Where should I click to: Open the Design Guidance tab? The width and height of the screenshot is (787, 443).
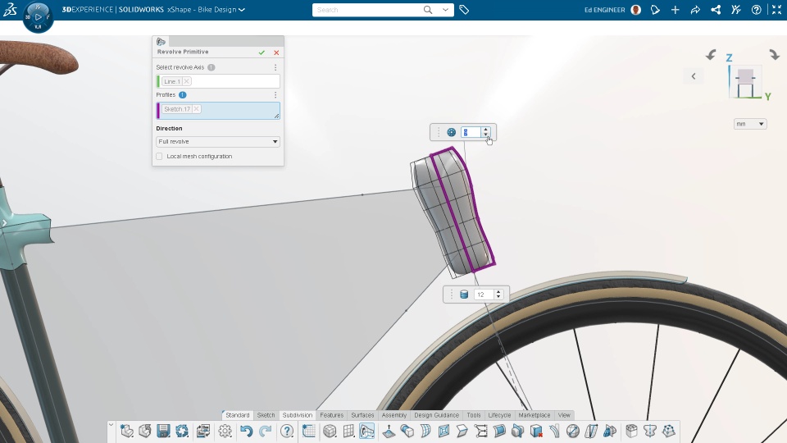(437, 415)
